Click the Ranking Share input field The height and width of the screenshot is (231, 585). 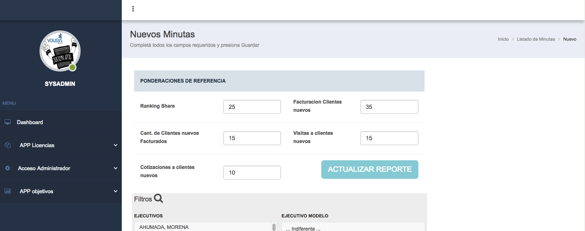coord(252,107)
